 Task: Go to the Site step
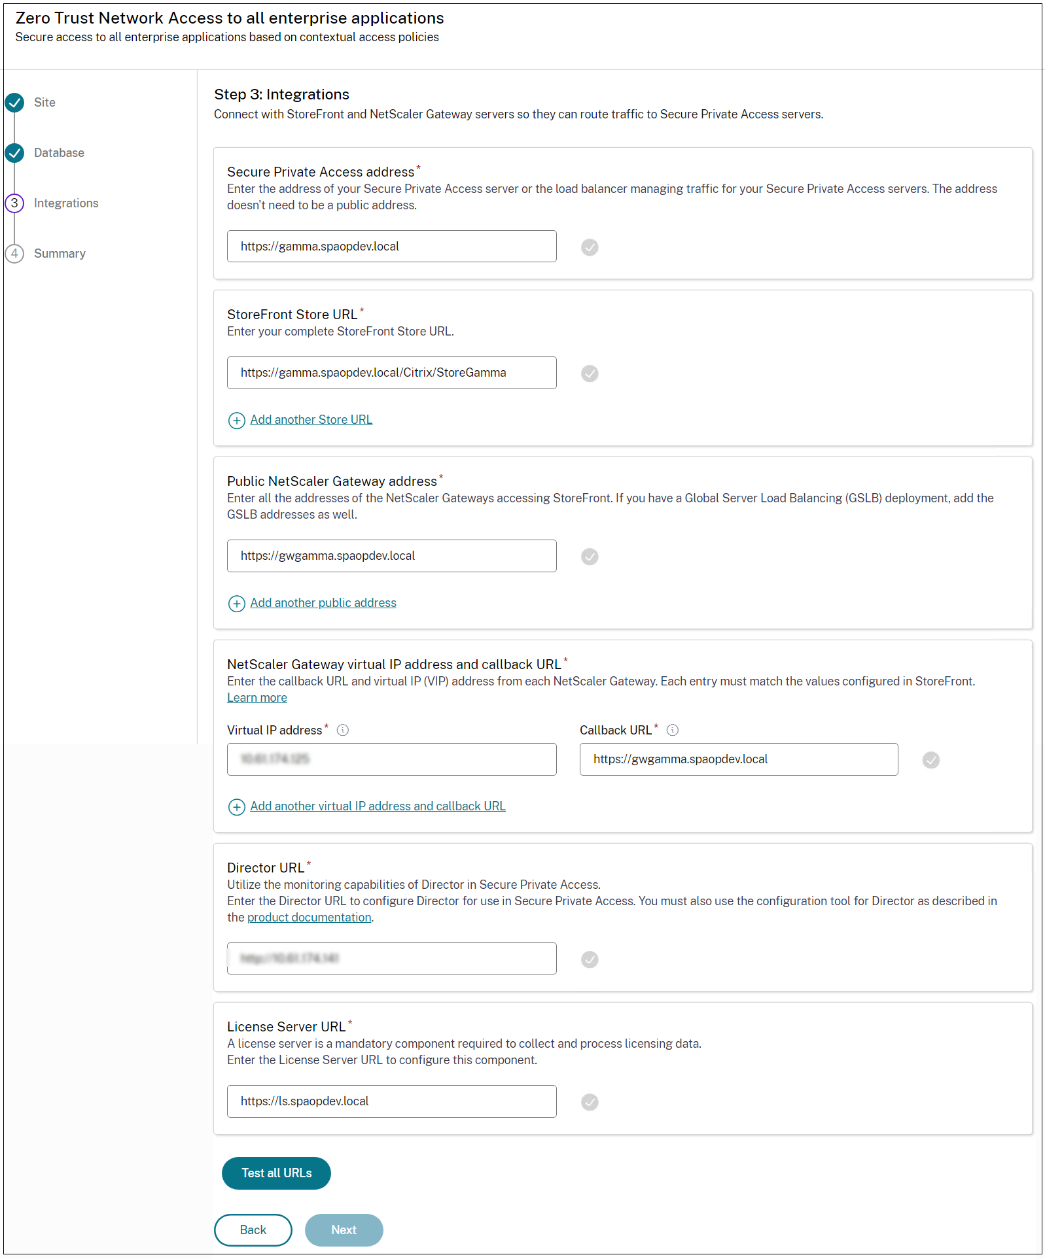click(x=44, y=103)
